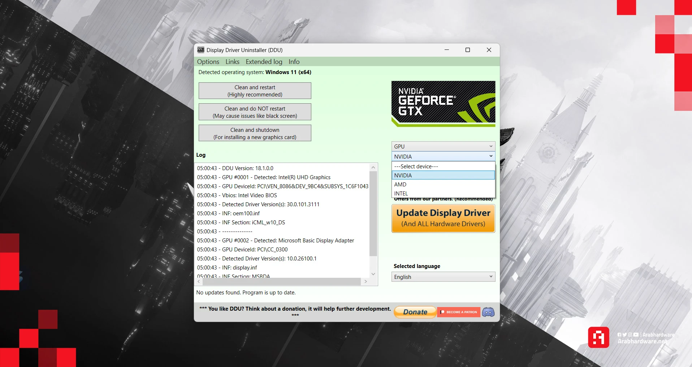Open the Options menu
The width and height of the screenshot is (692, 367).
(x=208, y=62)
